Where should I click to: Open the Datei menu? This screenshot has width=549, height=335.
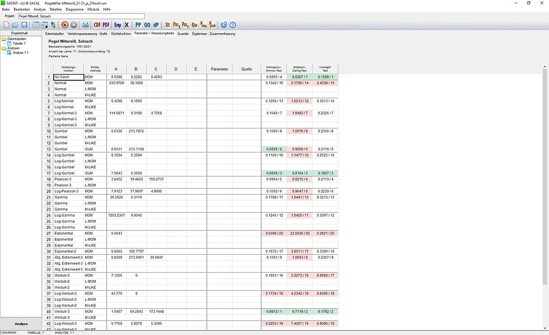click(6, 10)
